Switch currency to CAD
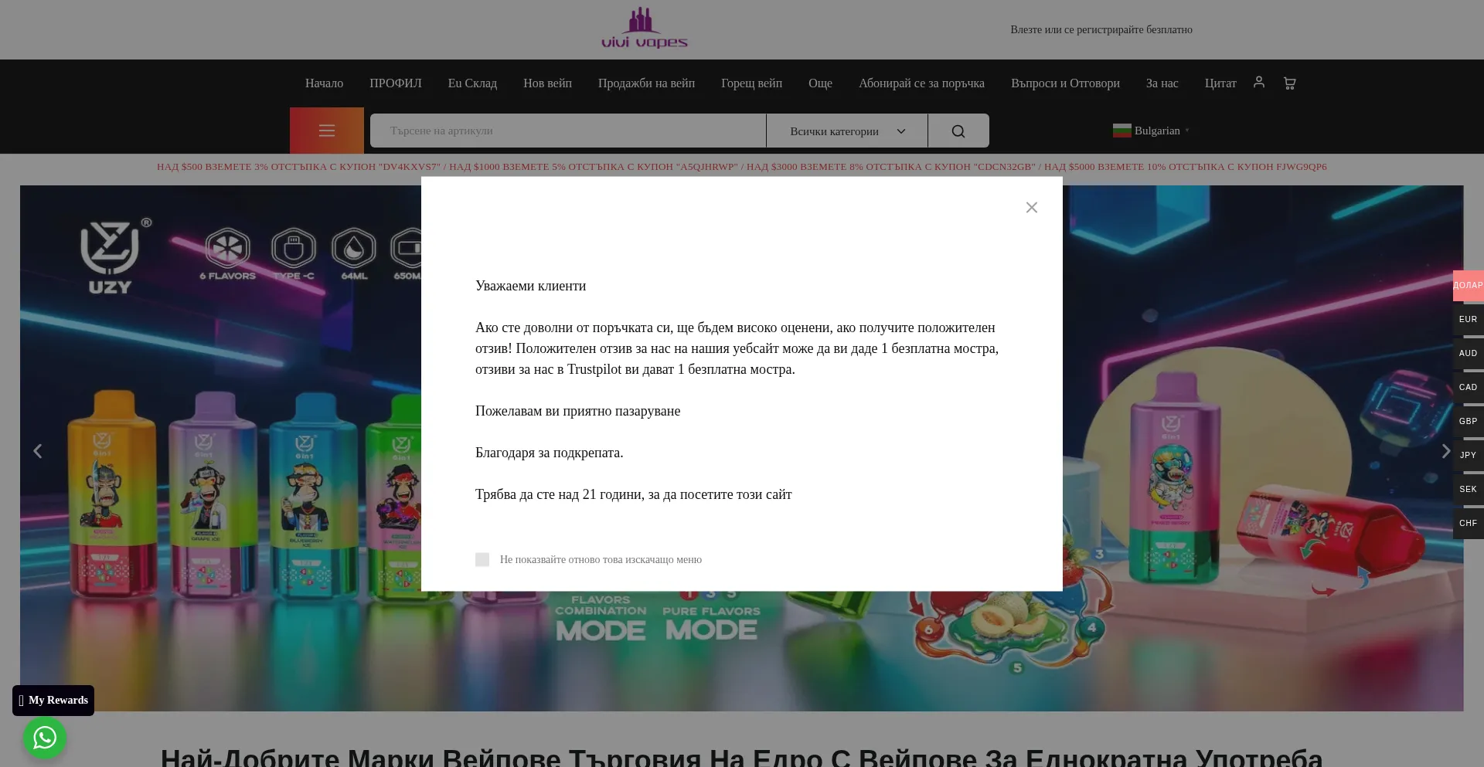Screen dimensions: 1484x767 click(x=1469, y=388)
